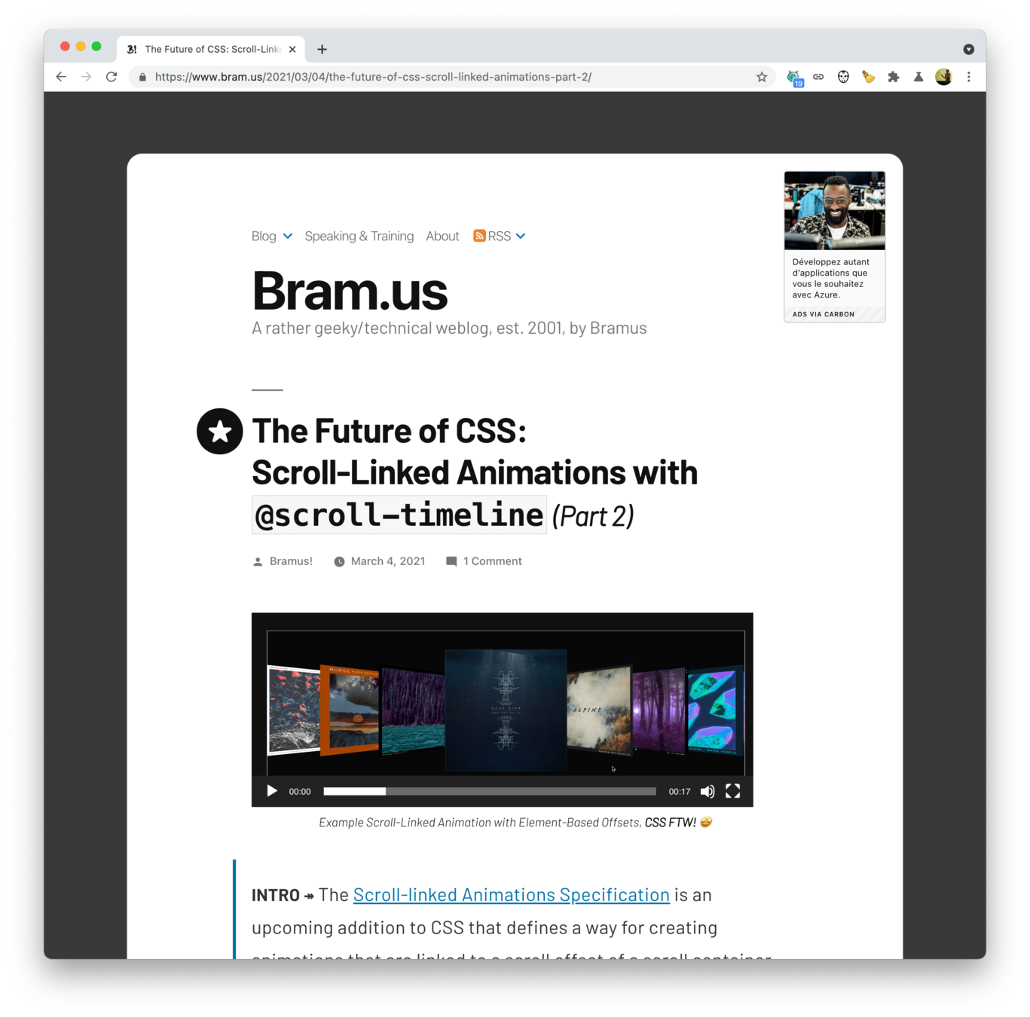
Task: Click the chain link extension icon
Action: (x=818, y=77)
